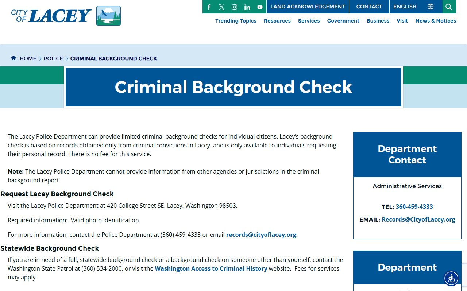Viewport: 467px width, 291px height.
Task: Click the 420 College Street SE address line
Action: coord(123,206)
